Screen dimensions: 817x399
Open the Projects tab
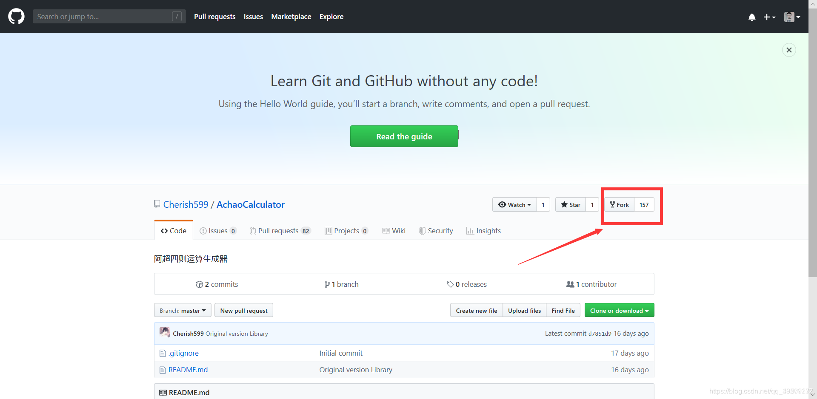[346, 230]
